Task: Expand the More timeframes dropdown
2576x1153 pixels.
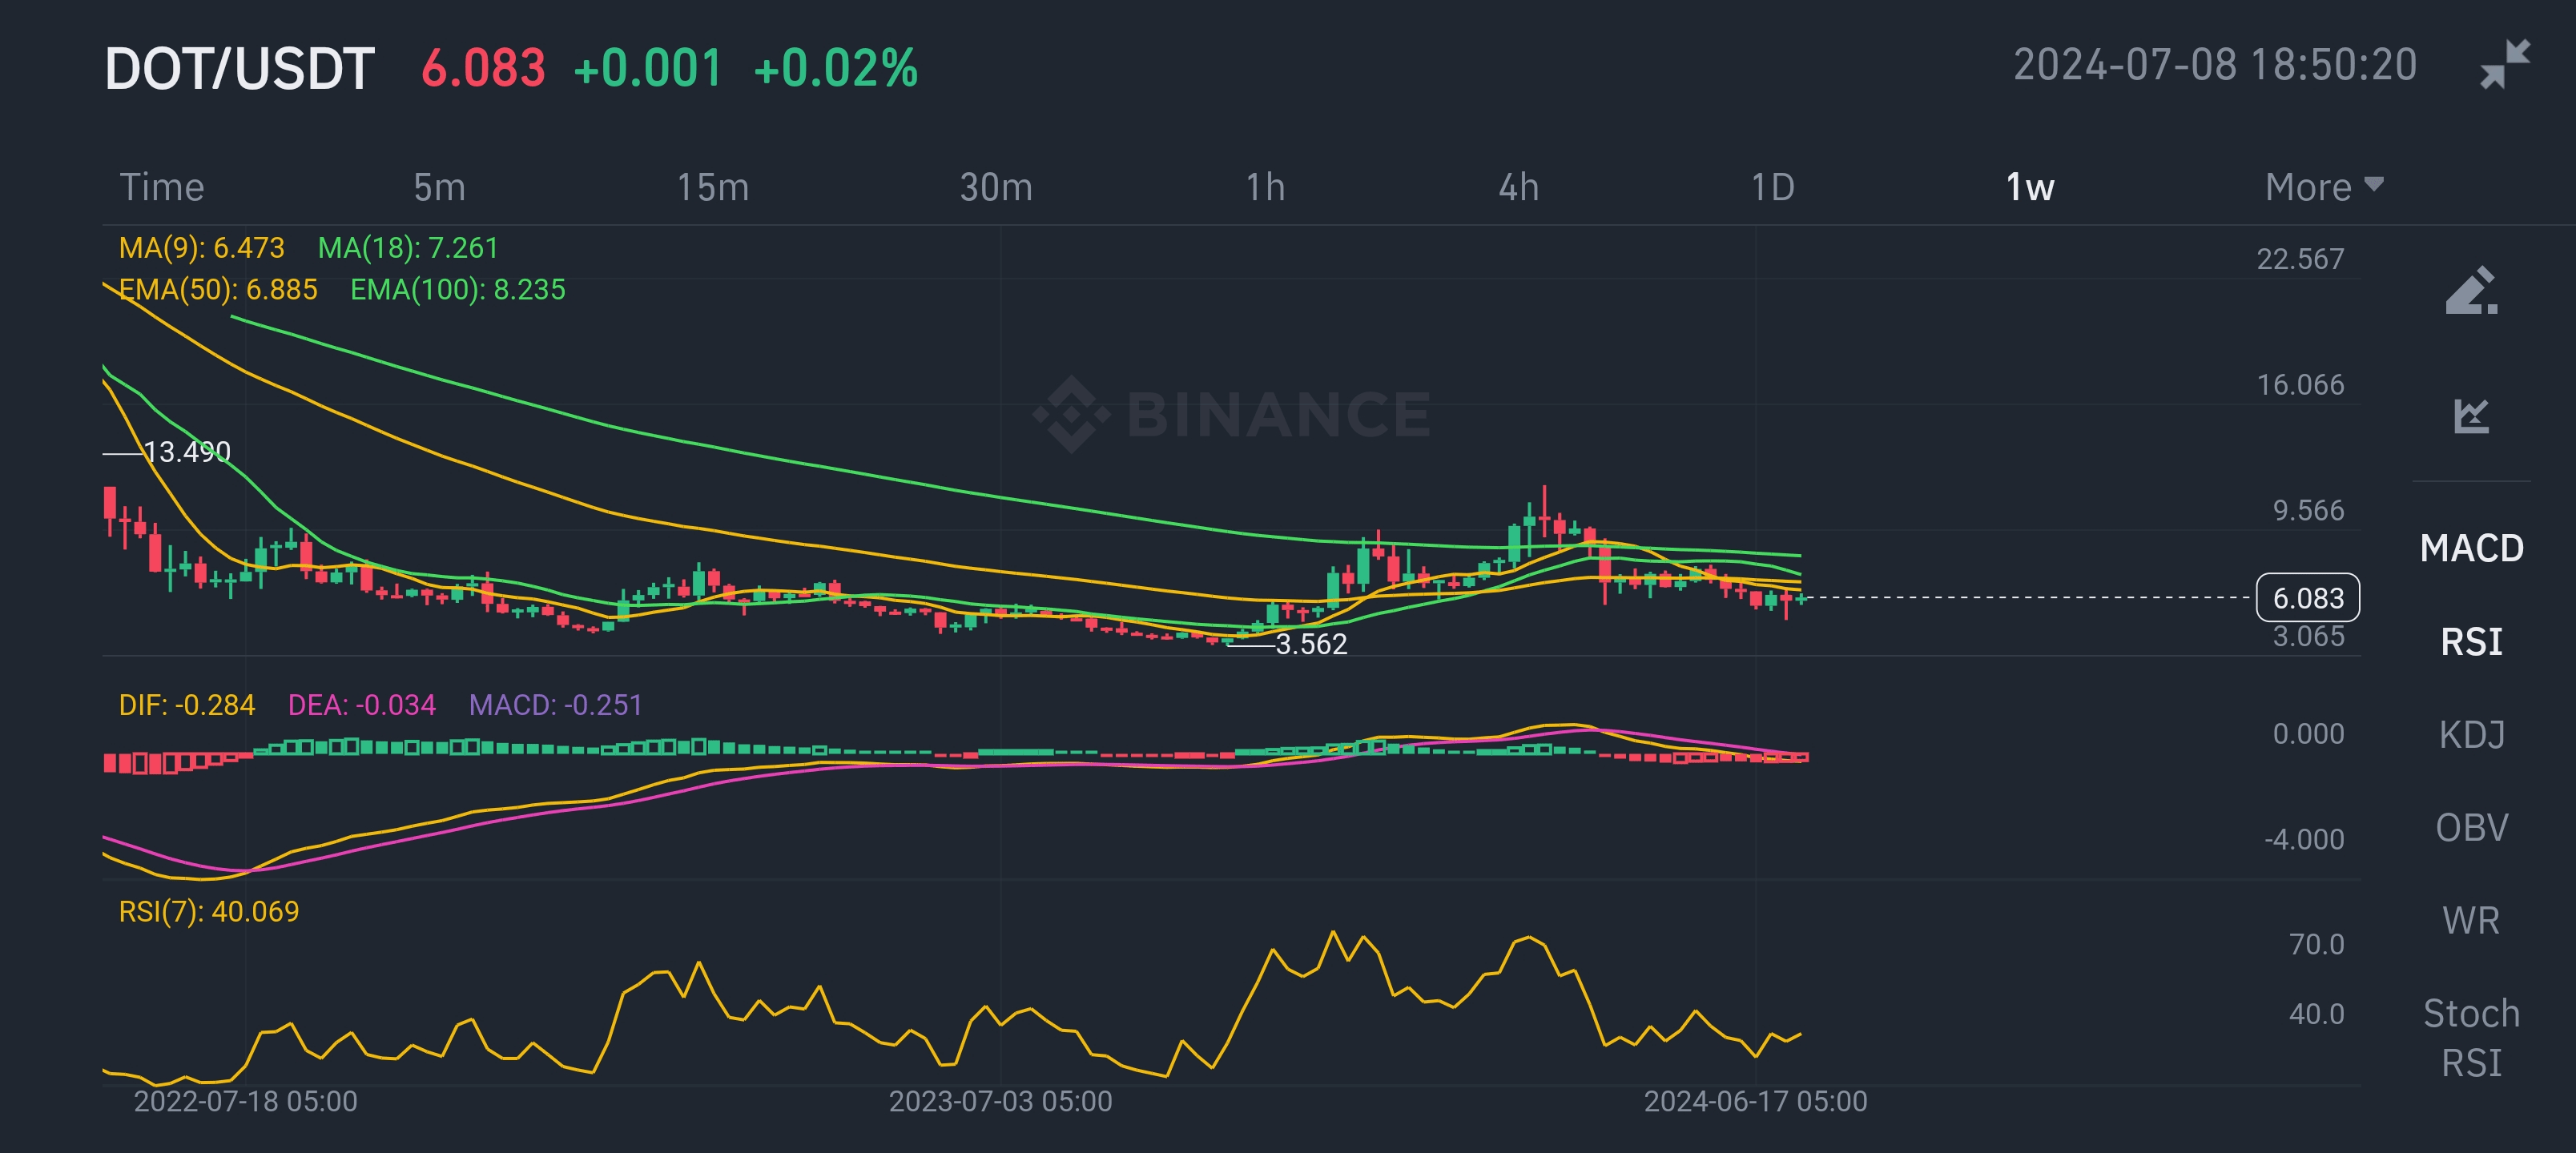Action: (x=2323, y=187)
